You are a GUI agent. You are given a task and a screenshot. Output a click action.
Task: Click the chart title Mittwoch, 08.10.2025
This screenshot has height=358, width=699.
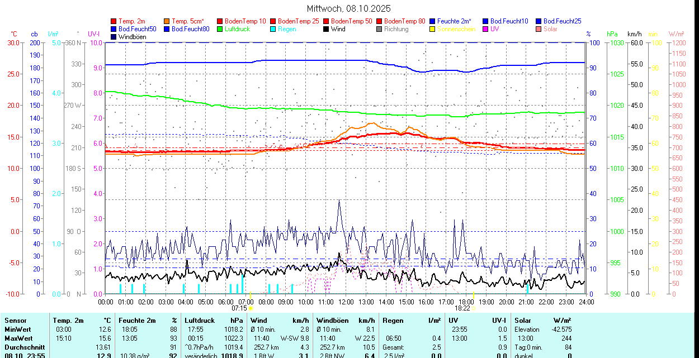349,8
